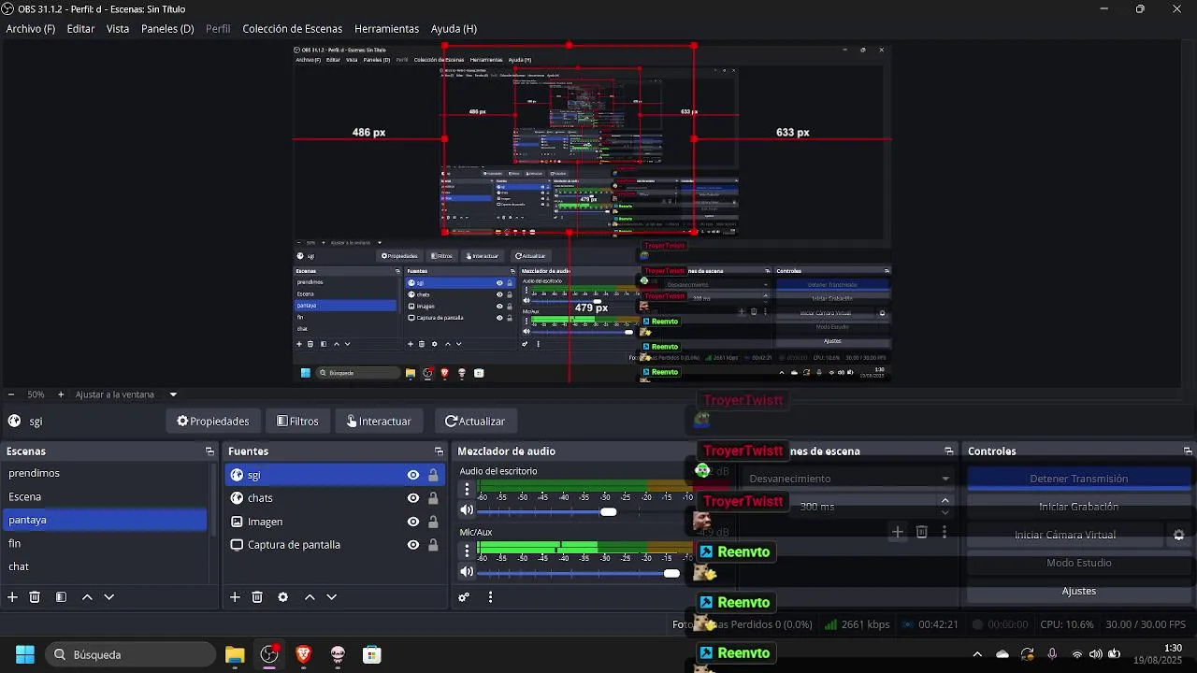This screenshot has width=1197, height=673.
Task: Move selected source down in Fuentes
Action: pos(331,597)
